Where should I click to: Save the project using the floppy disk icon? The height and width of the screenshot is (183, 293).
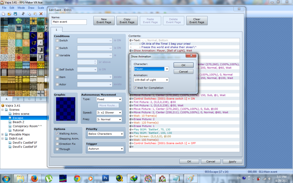(15, 14)
